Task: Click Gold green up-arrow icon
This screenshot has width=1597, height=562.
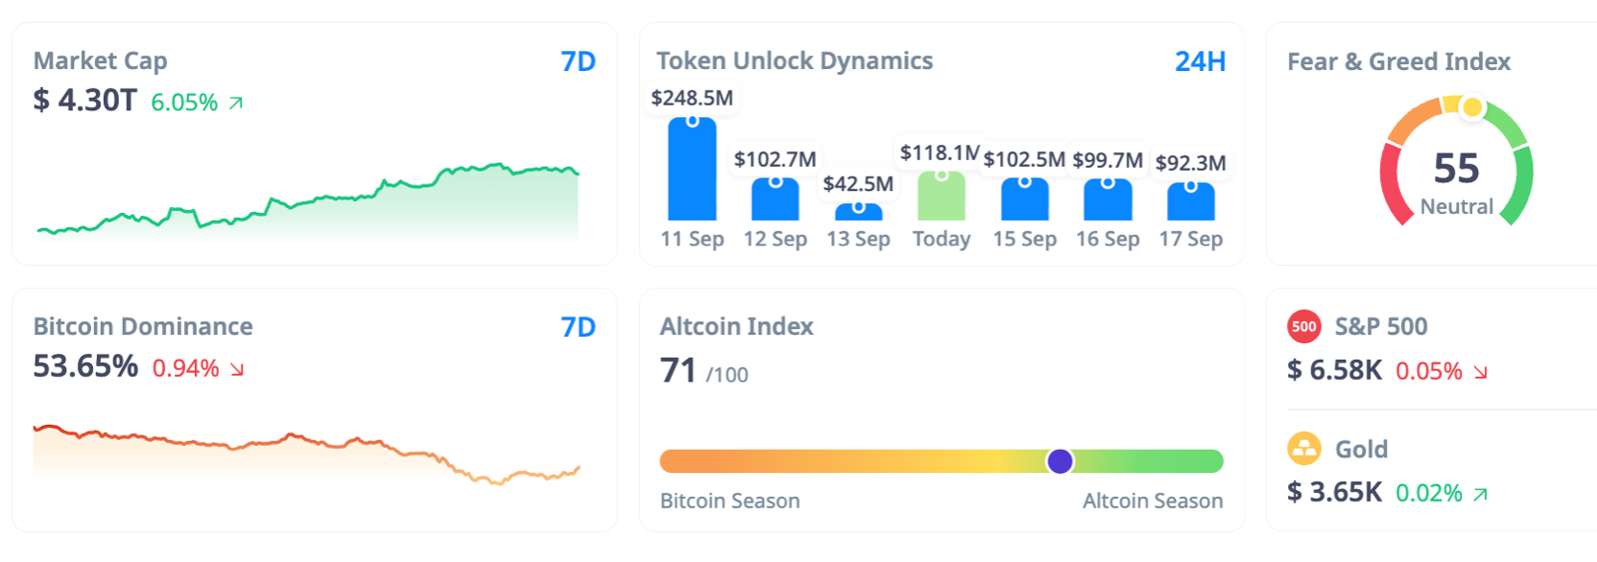Action: [x=1481, y=494]
